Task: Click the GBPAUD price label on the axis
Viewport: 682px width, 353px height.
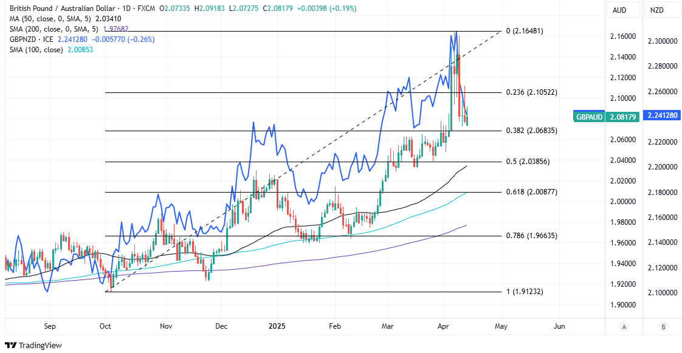Action: [x=588, y=116]
